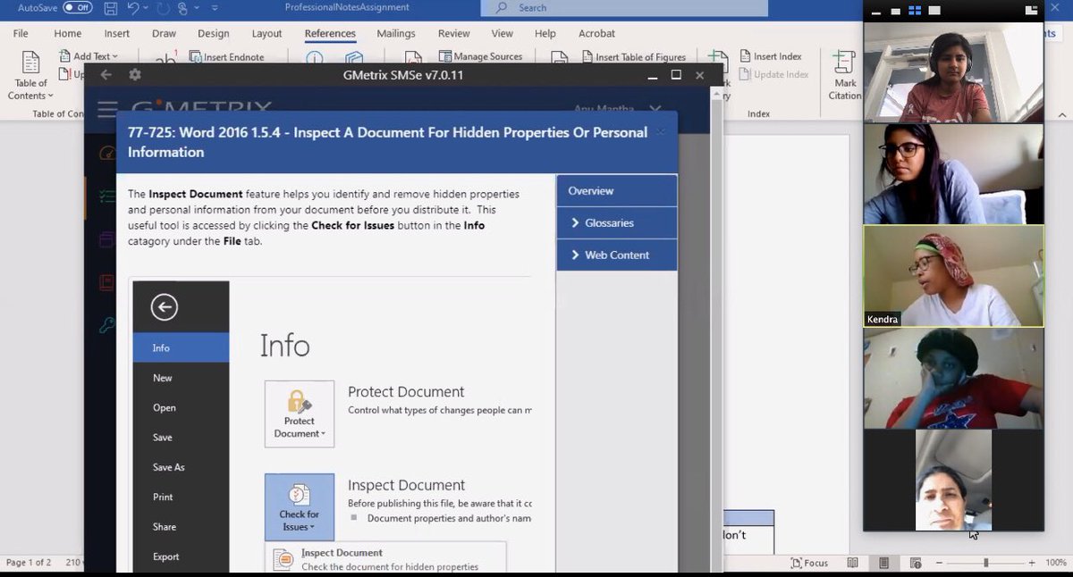Select Share in the backstage menu

(x=181, y=526)
